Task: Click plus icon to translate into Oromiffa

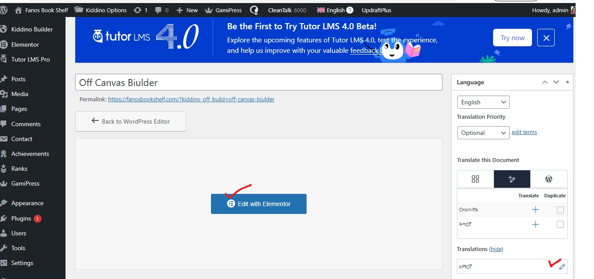Action: tap(535, 210)
